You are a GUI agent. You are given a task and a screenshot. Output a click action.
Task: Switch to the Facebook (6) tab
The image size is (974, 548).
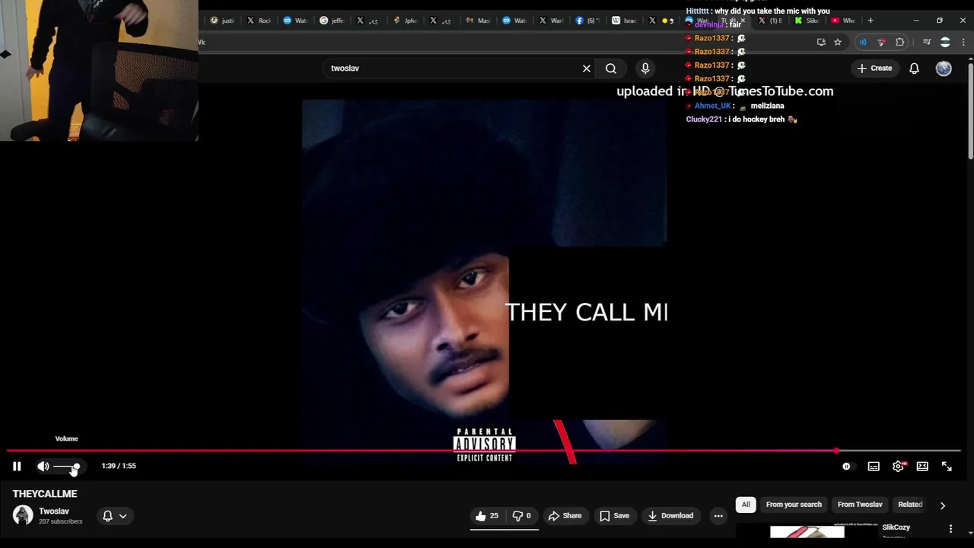[x=588, y=21]
